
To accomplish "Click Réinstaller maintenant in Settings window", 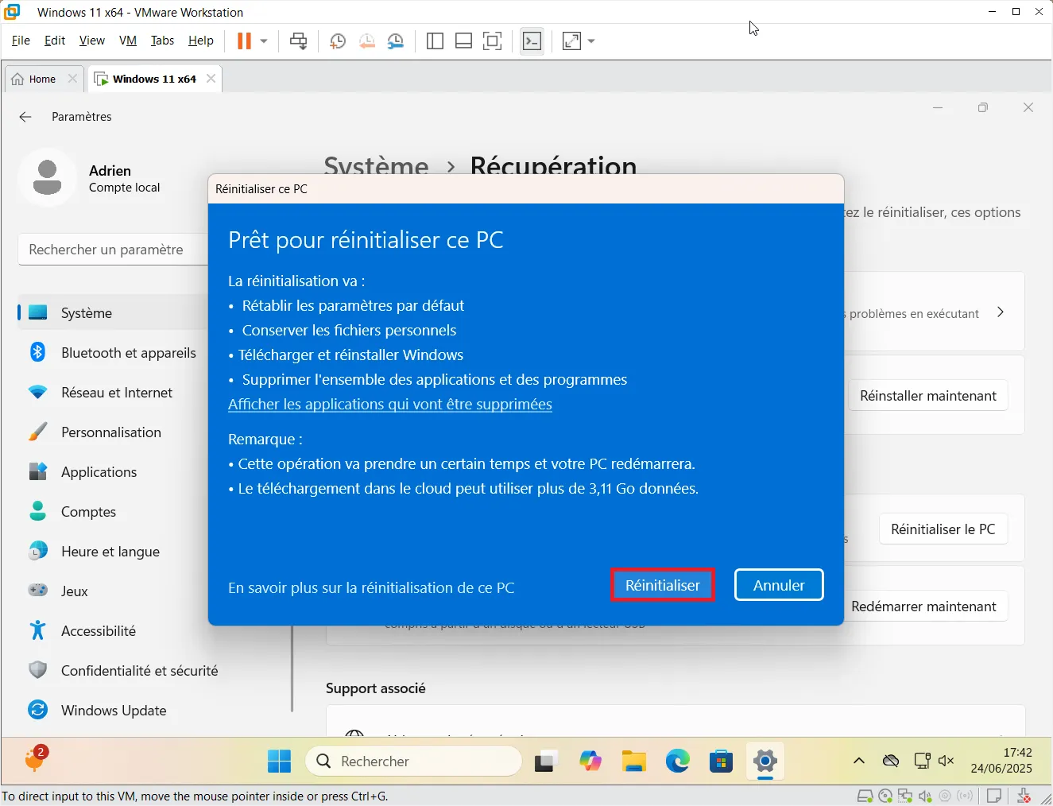I will pos(928,396).
